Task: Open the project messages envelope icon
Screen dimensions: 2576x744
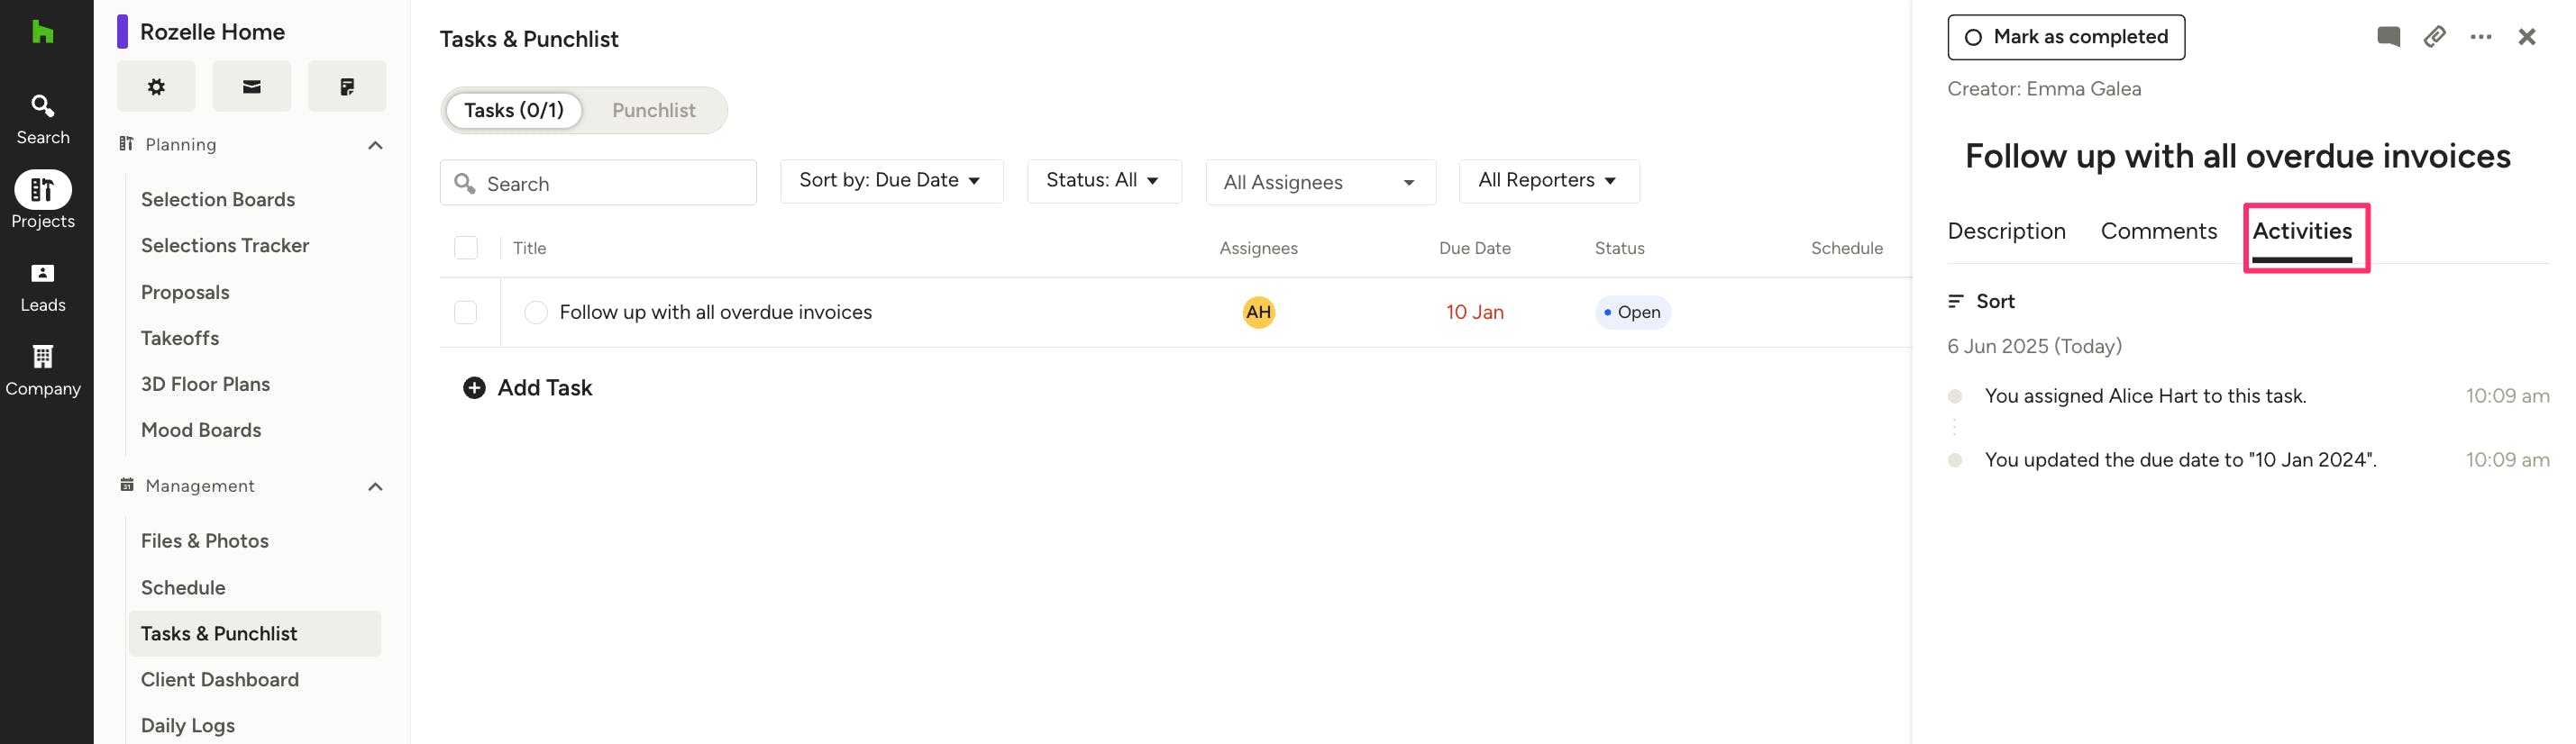Action: [x=251, y=87]
